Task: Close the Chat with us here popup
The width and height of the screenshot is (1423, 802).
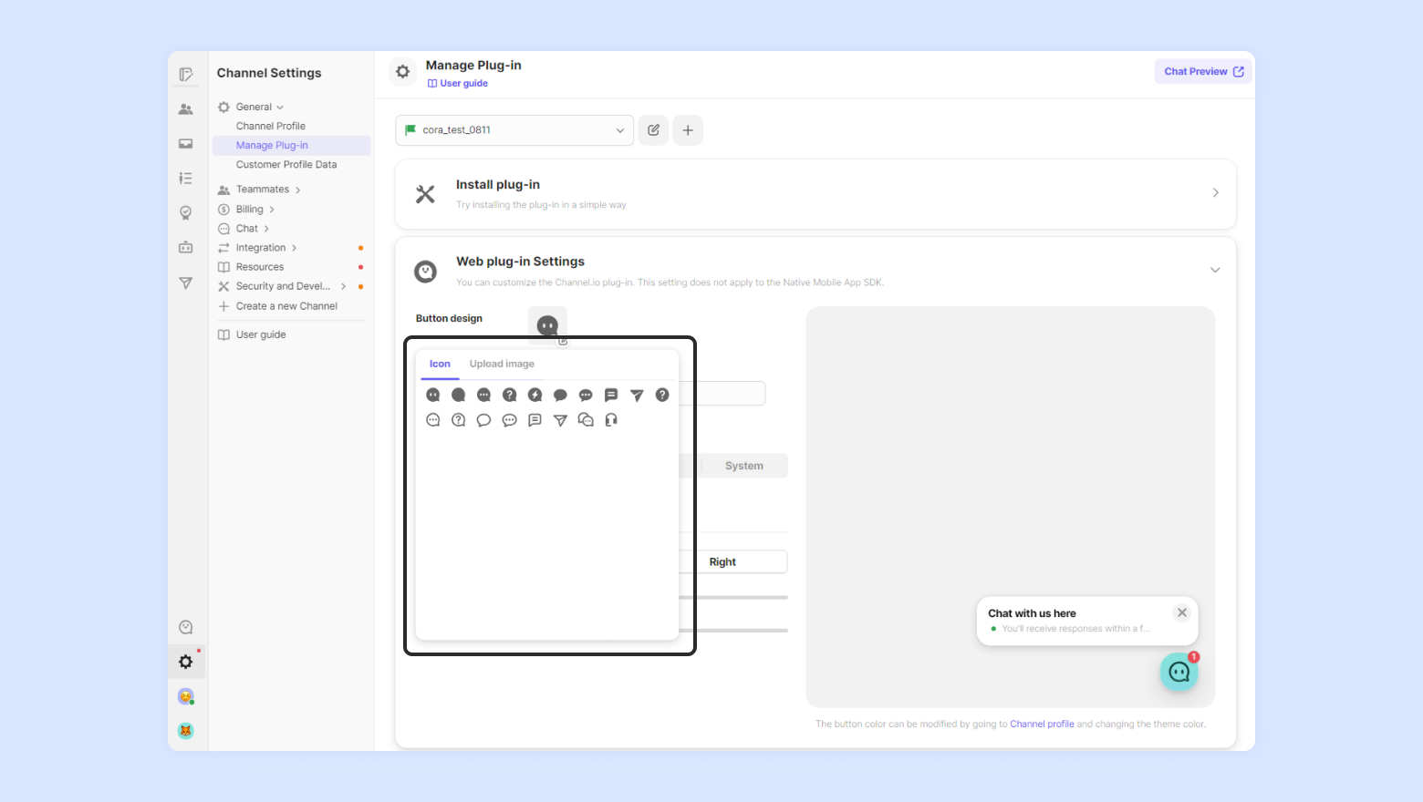Action: 1182,612
